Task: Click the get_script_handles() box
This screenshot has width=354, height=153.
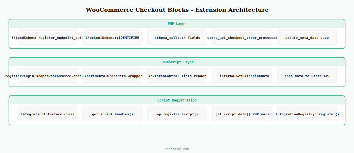Action: tap(112, 114)
